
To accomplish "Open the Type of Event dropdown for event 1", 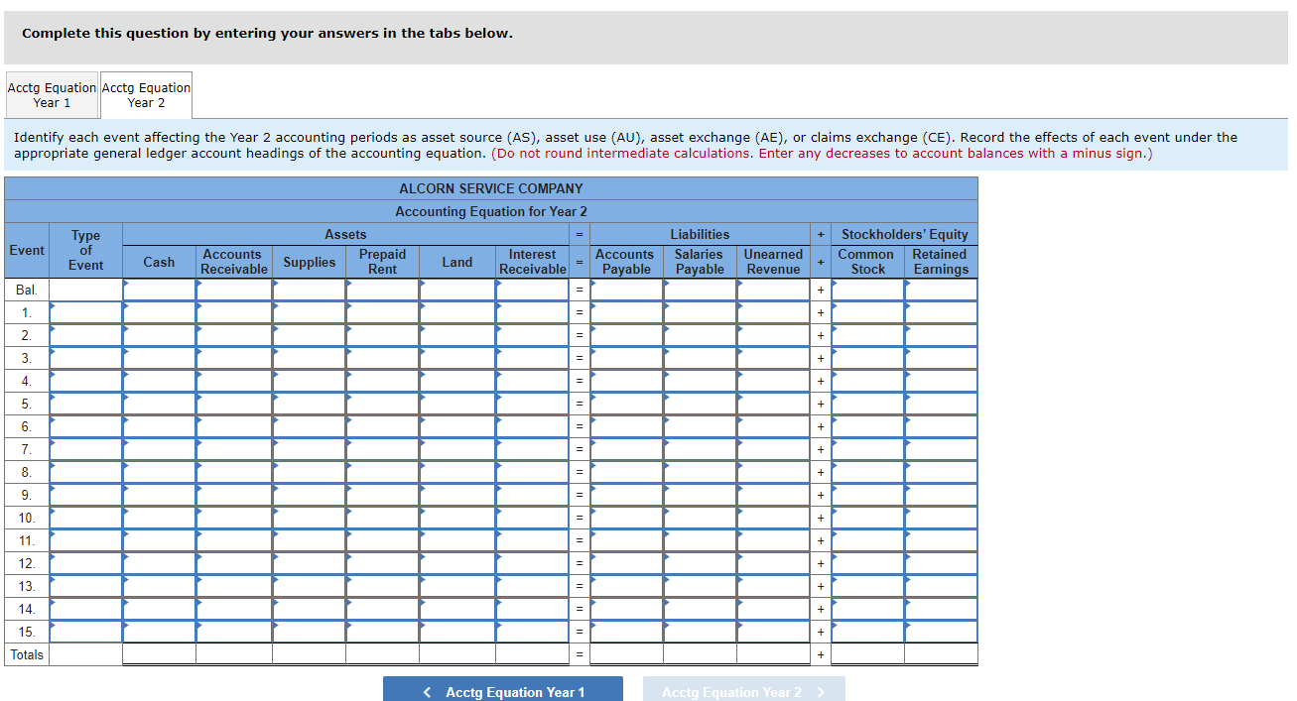I will (86, 312).
